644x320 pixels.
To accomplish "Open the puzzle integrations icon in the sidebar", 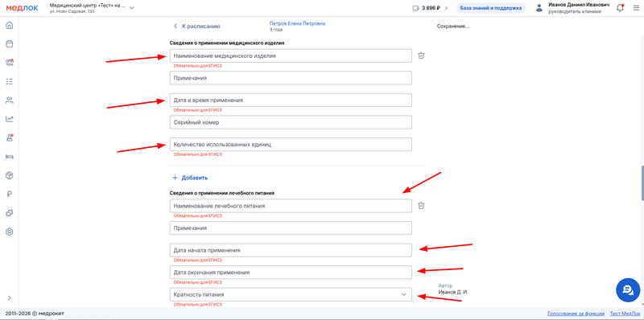I will (x=10, y=213).
